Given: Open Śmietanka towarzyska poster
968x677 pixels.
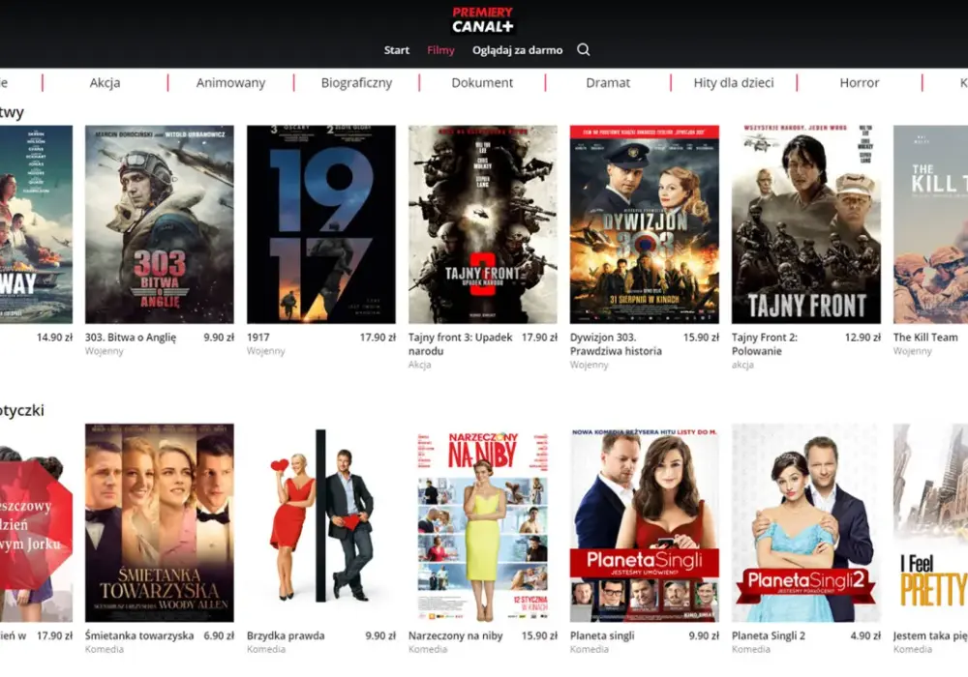Looking at the screenshot, I should 160,523.
